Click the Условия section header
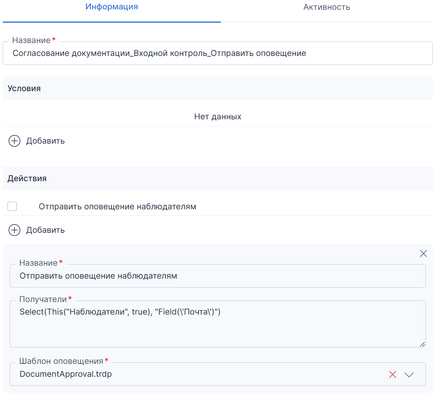This screenshot has height=394, width=436. 218,88
